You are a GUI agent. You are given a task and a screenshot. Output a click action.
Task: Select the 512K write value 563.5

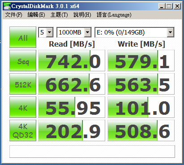coord(141,84)
